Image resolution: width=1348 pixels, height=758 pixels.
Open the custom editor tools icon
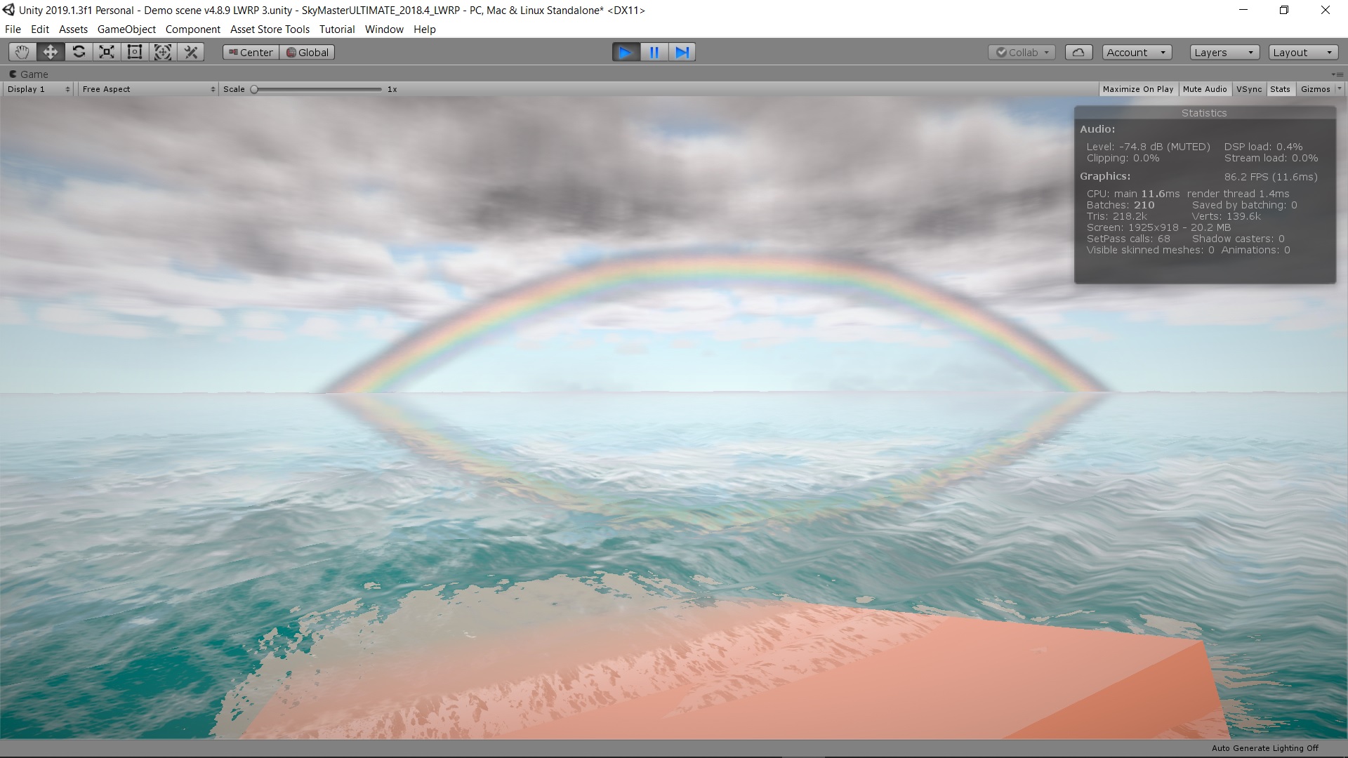click(190, 51)
